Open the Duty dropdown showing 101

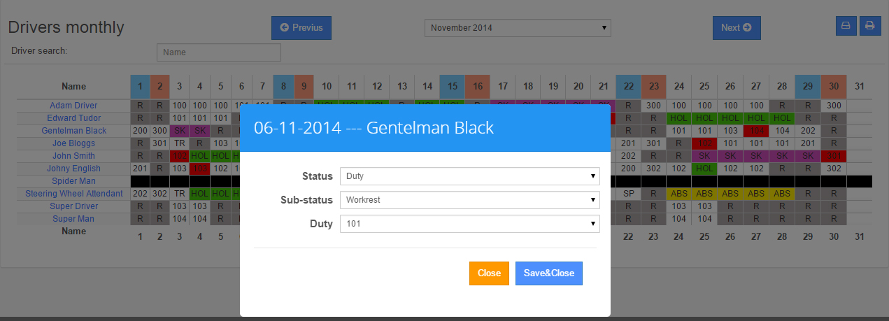(x=469, y=224)
